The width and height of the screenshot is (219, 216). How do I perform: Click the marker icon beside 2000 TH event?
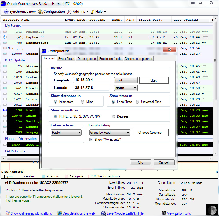tap(5, 145)
